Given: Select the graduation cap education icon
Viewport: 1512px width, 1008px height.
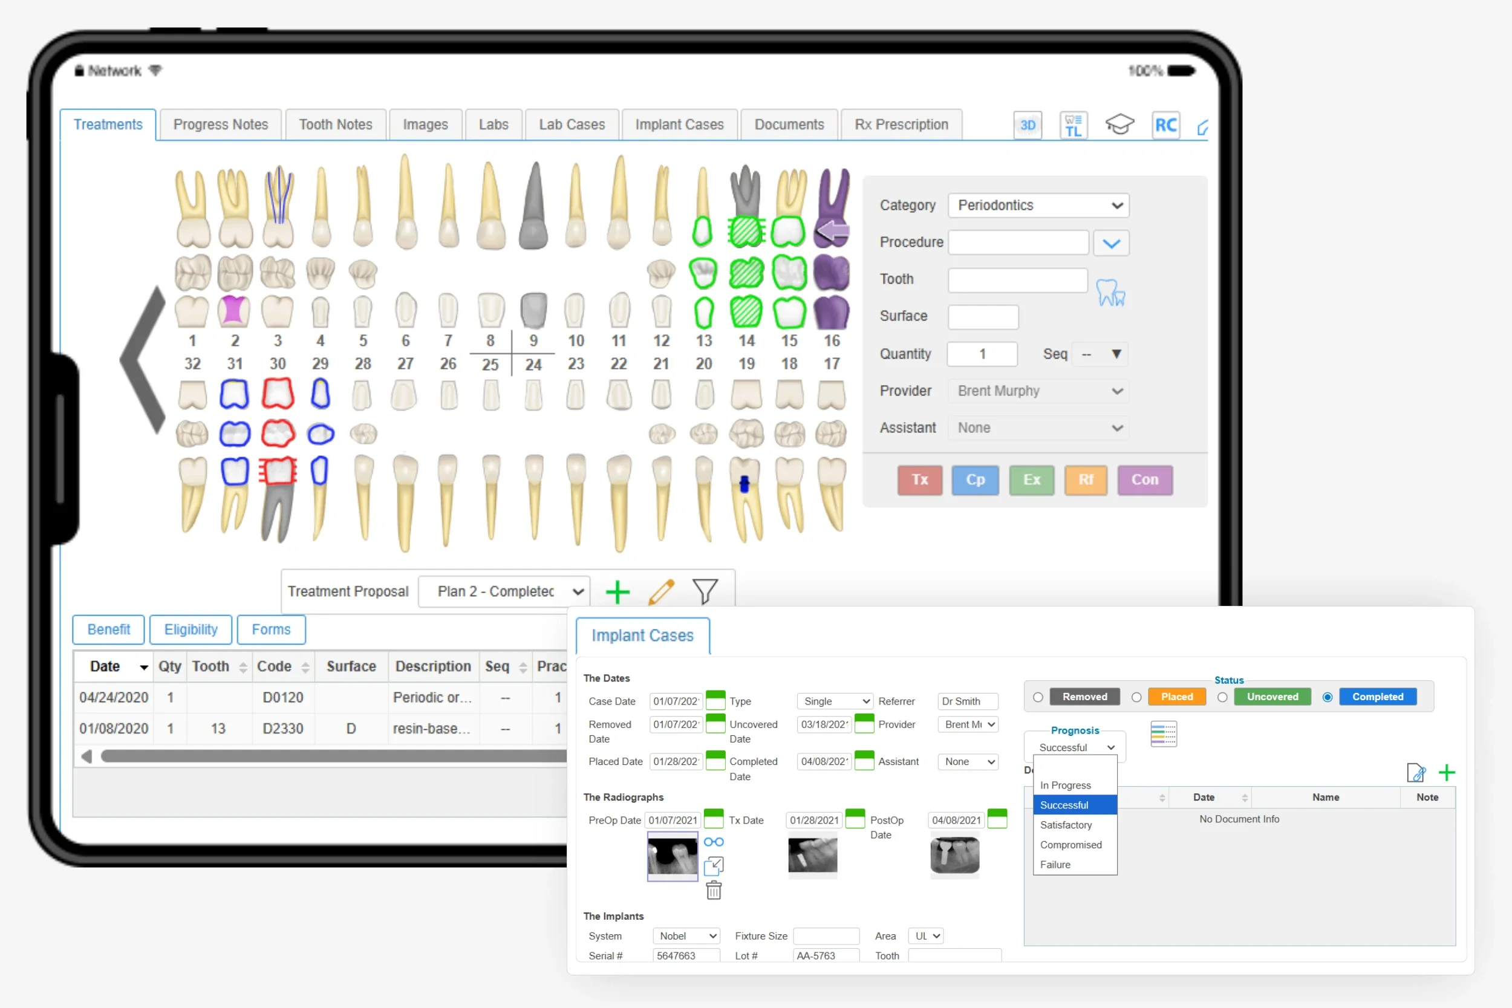Looking at the screenshot, I should click(x=1120, y=124).
